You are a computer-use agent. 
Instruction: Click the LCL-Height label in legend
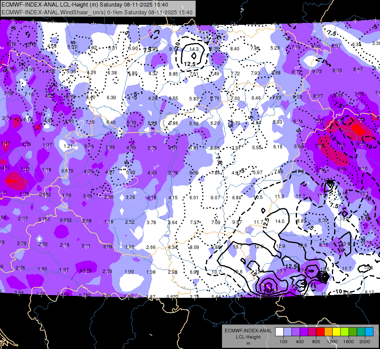pos(248,337)
